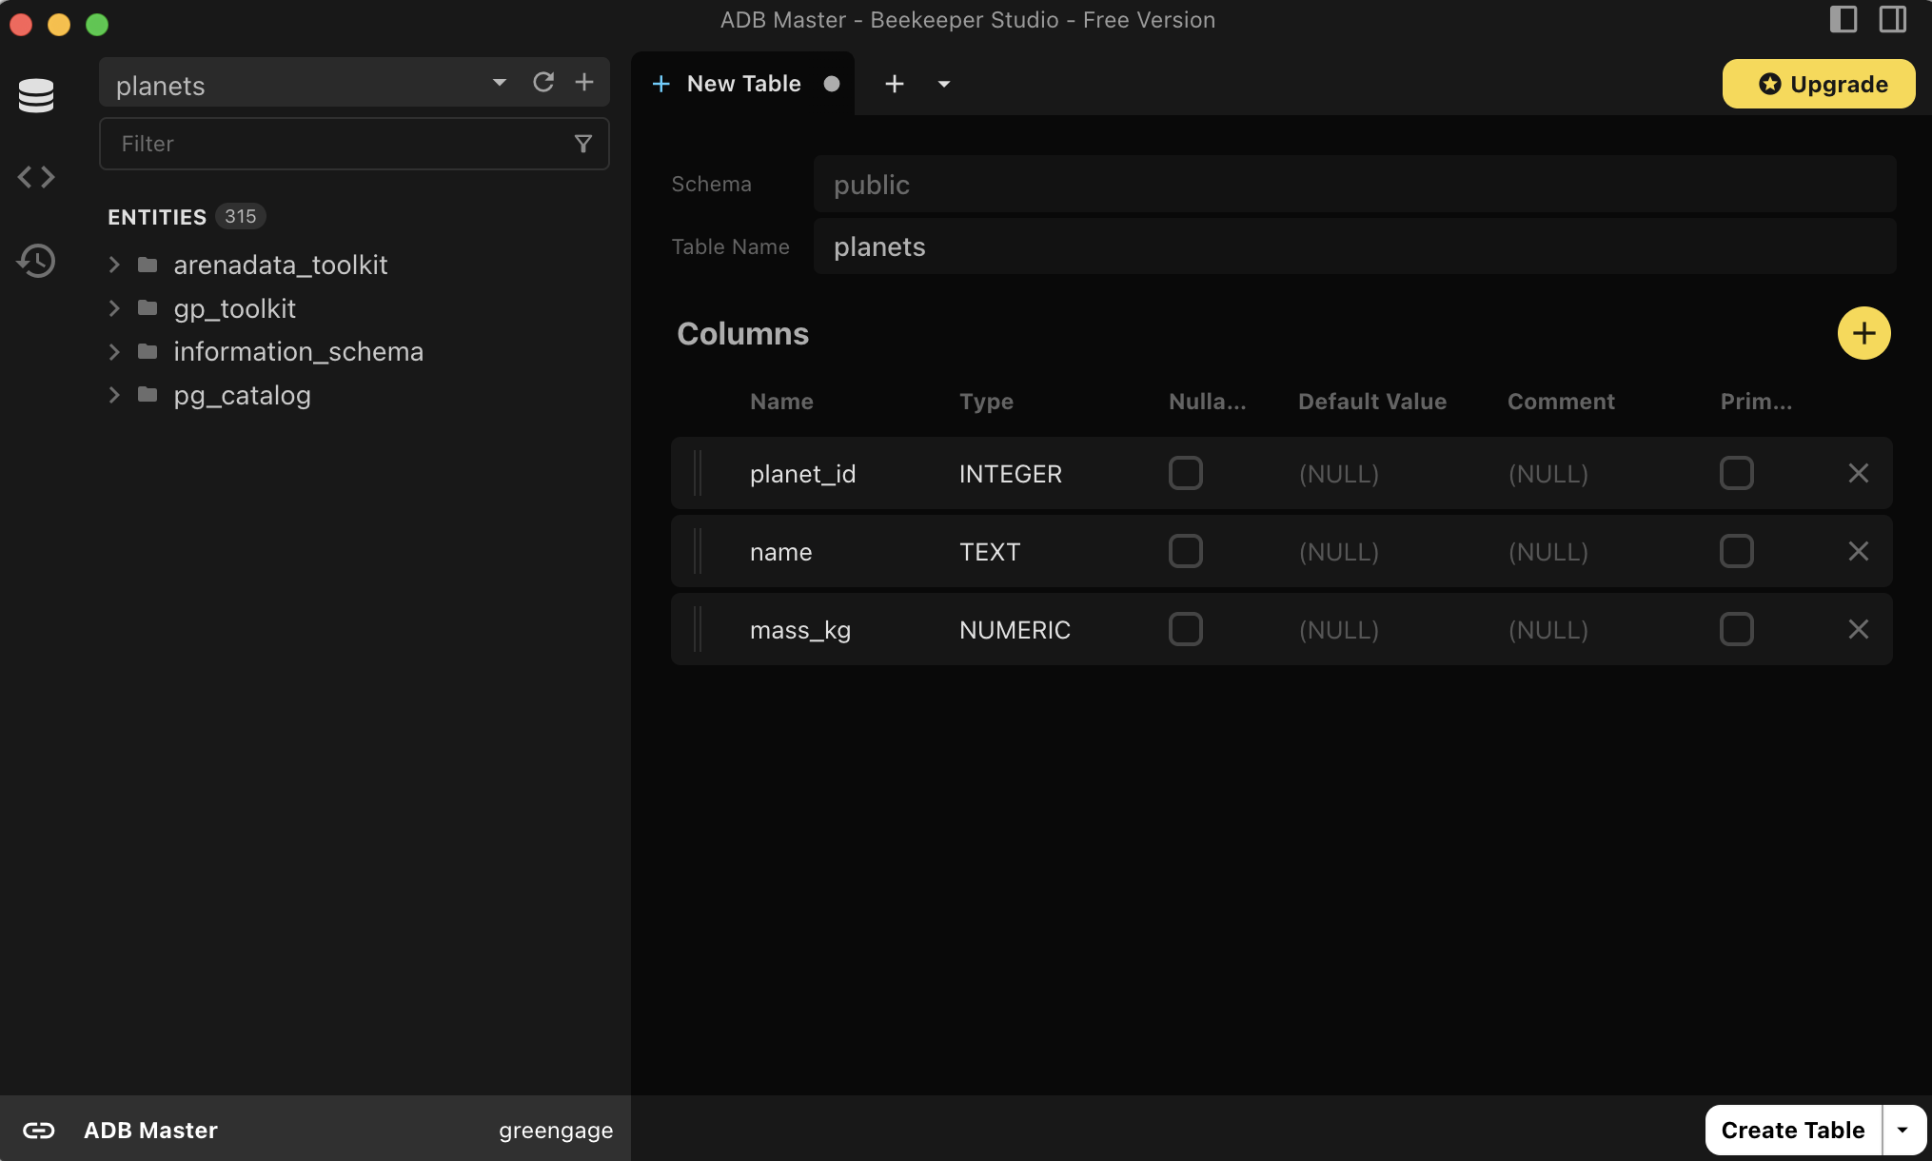Edit the NUMERIC type cell

click(x=1015, y=629)
